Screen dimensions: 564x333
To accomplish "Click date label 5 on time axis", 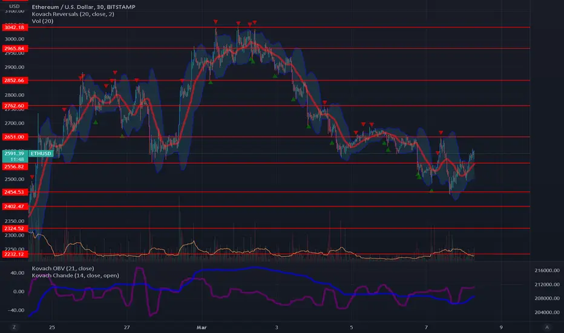I will tap(352, 328).
